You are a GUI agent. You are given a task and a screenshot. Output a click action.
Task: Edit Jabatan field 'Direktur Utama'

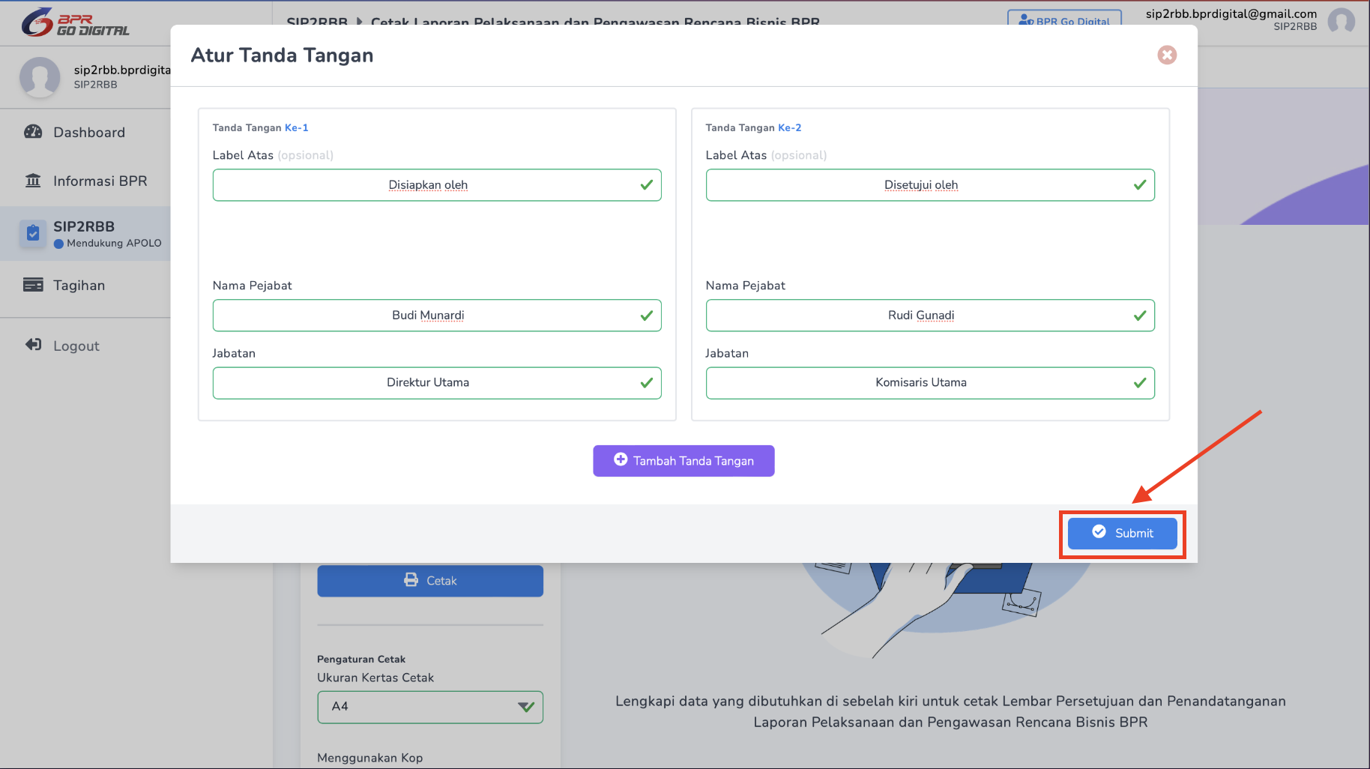(x=437, y=383)
